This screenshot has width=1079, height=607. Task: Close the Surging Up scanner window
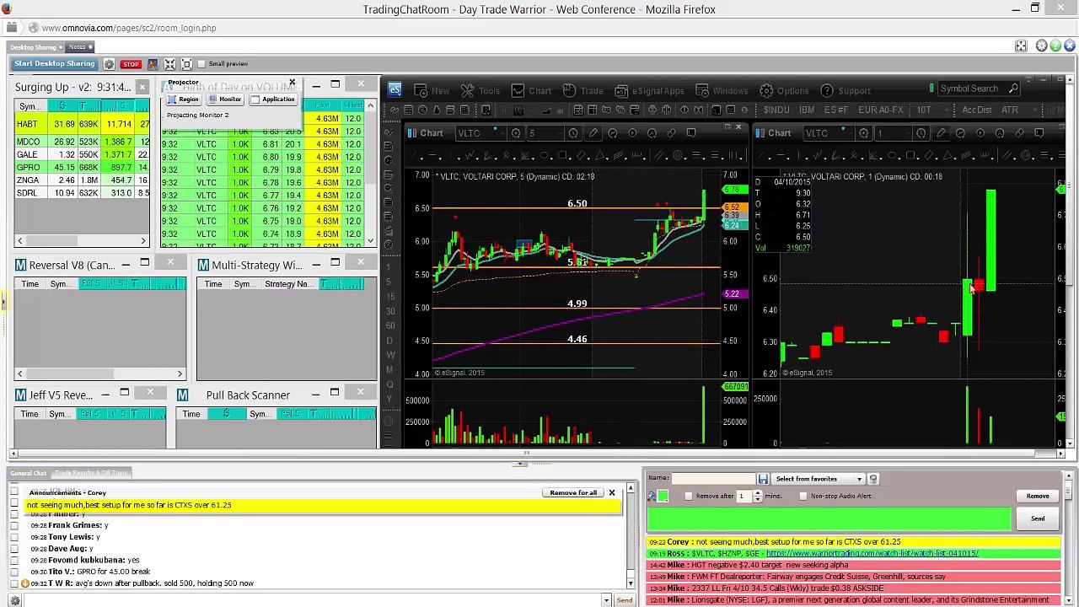[142, 86]
